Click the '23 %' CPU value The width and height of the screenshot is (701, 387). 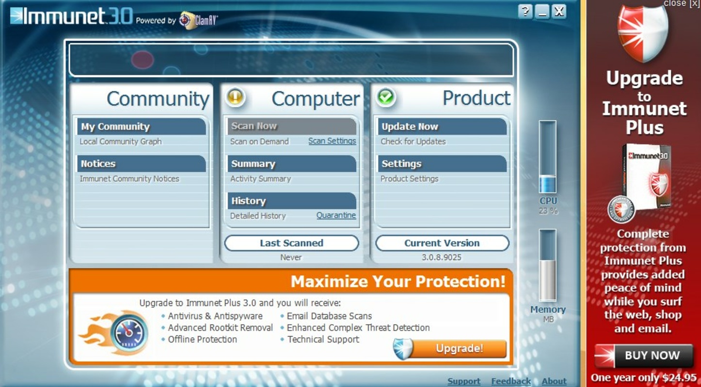coord(548,211)
